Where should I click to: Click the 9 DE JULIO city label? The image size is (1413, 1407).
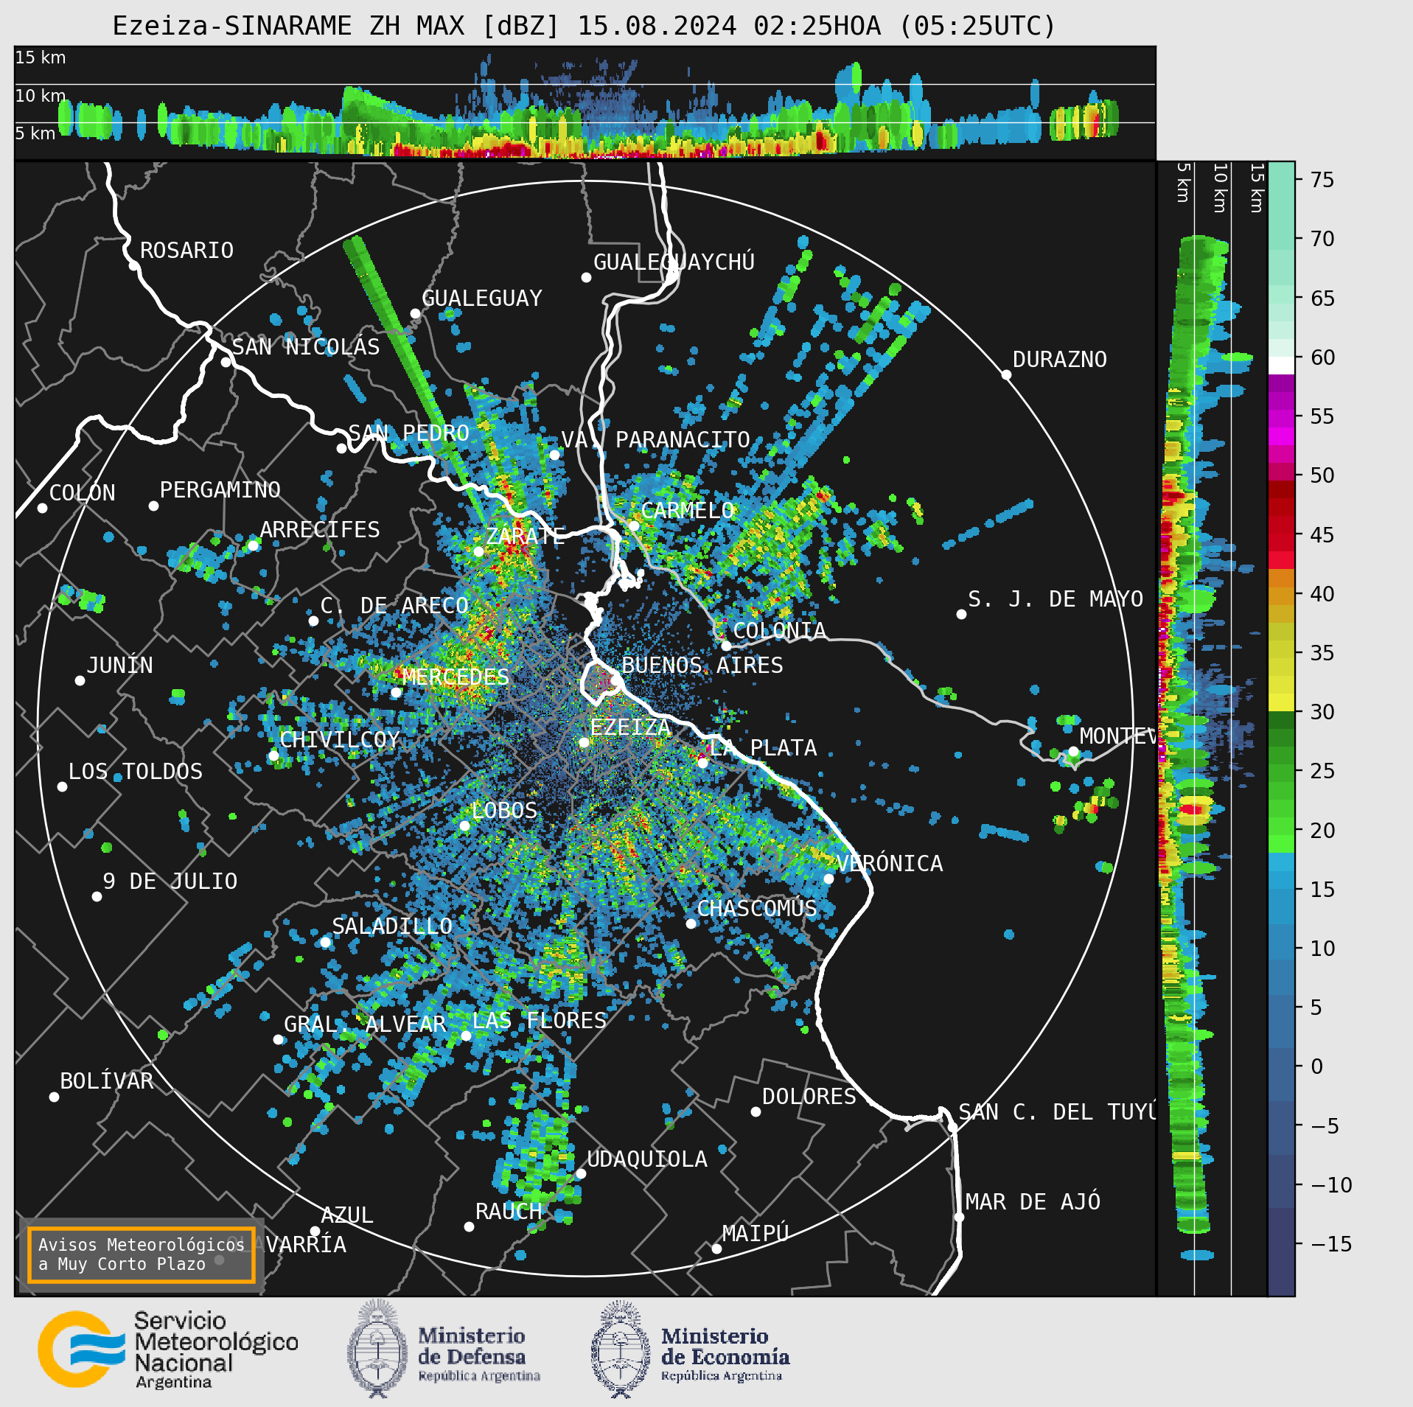coord(170,881)
